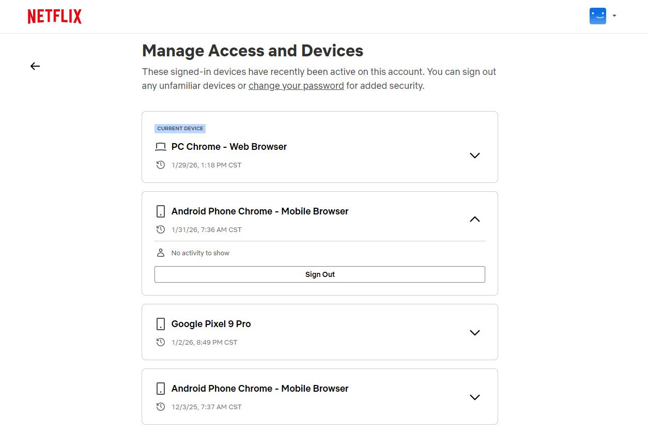The height and width of the screenshot is (432, 648).
Task: Collapse the expanded Android Phone Chrome device
Action: tap(474, 219)
